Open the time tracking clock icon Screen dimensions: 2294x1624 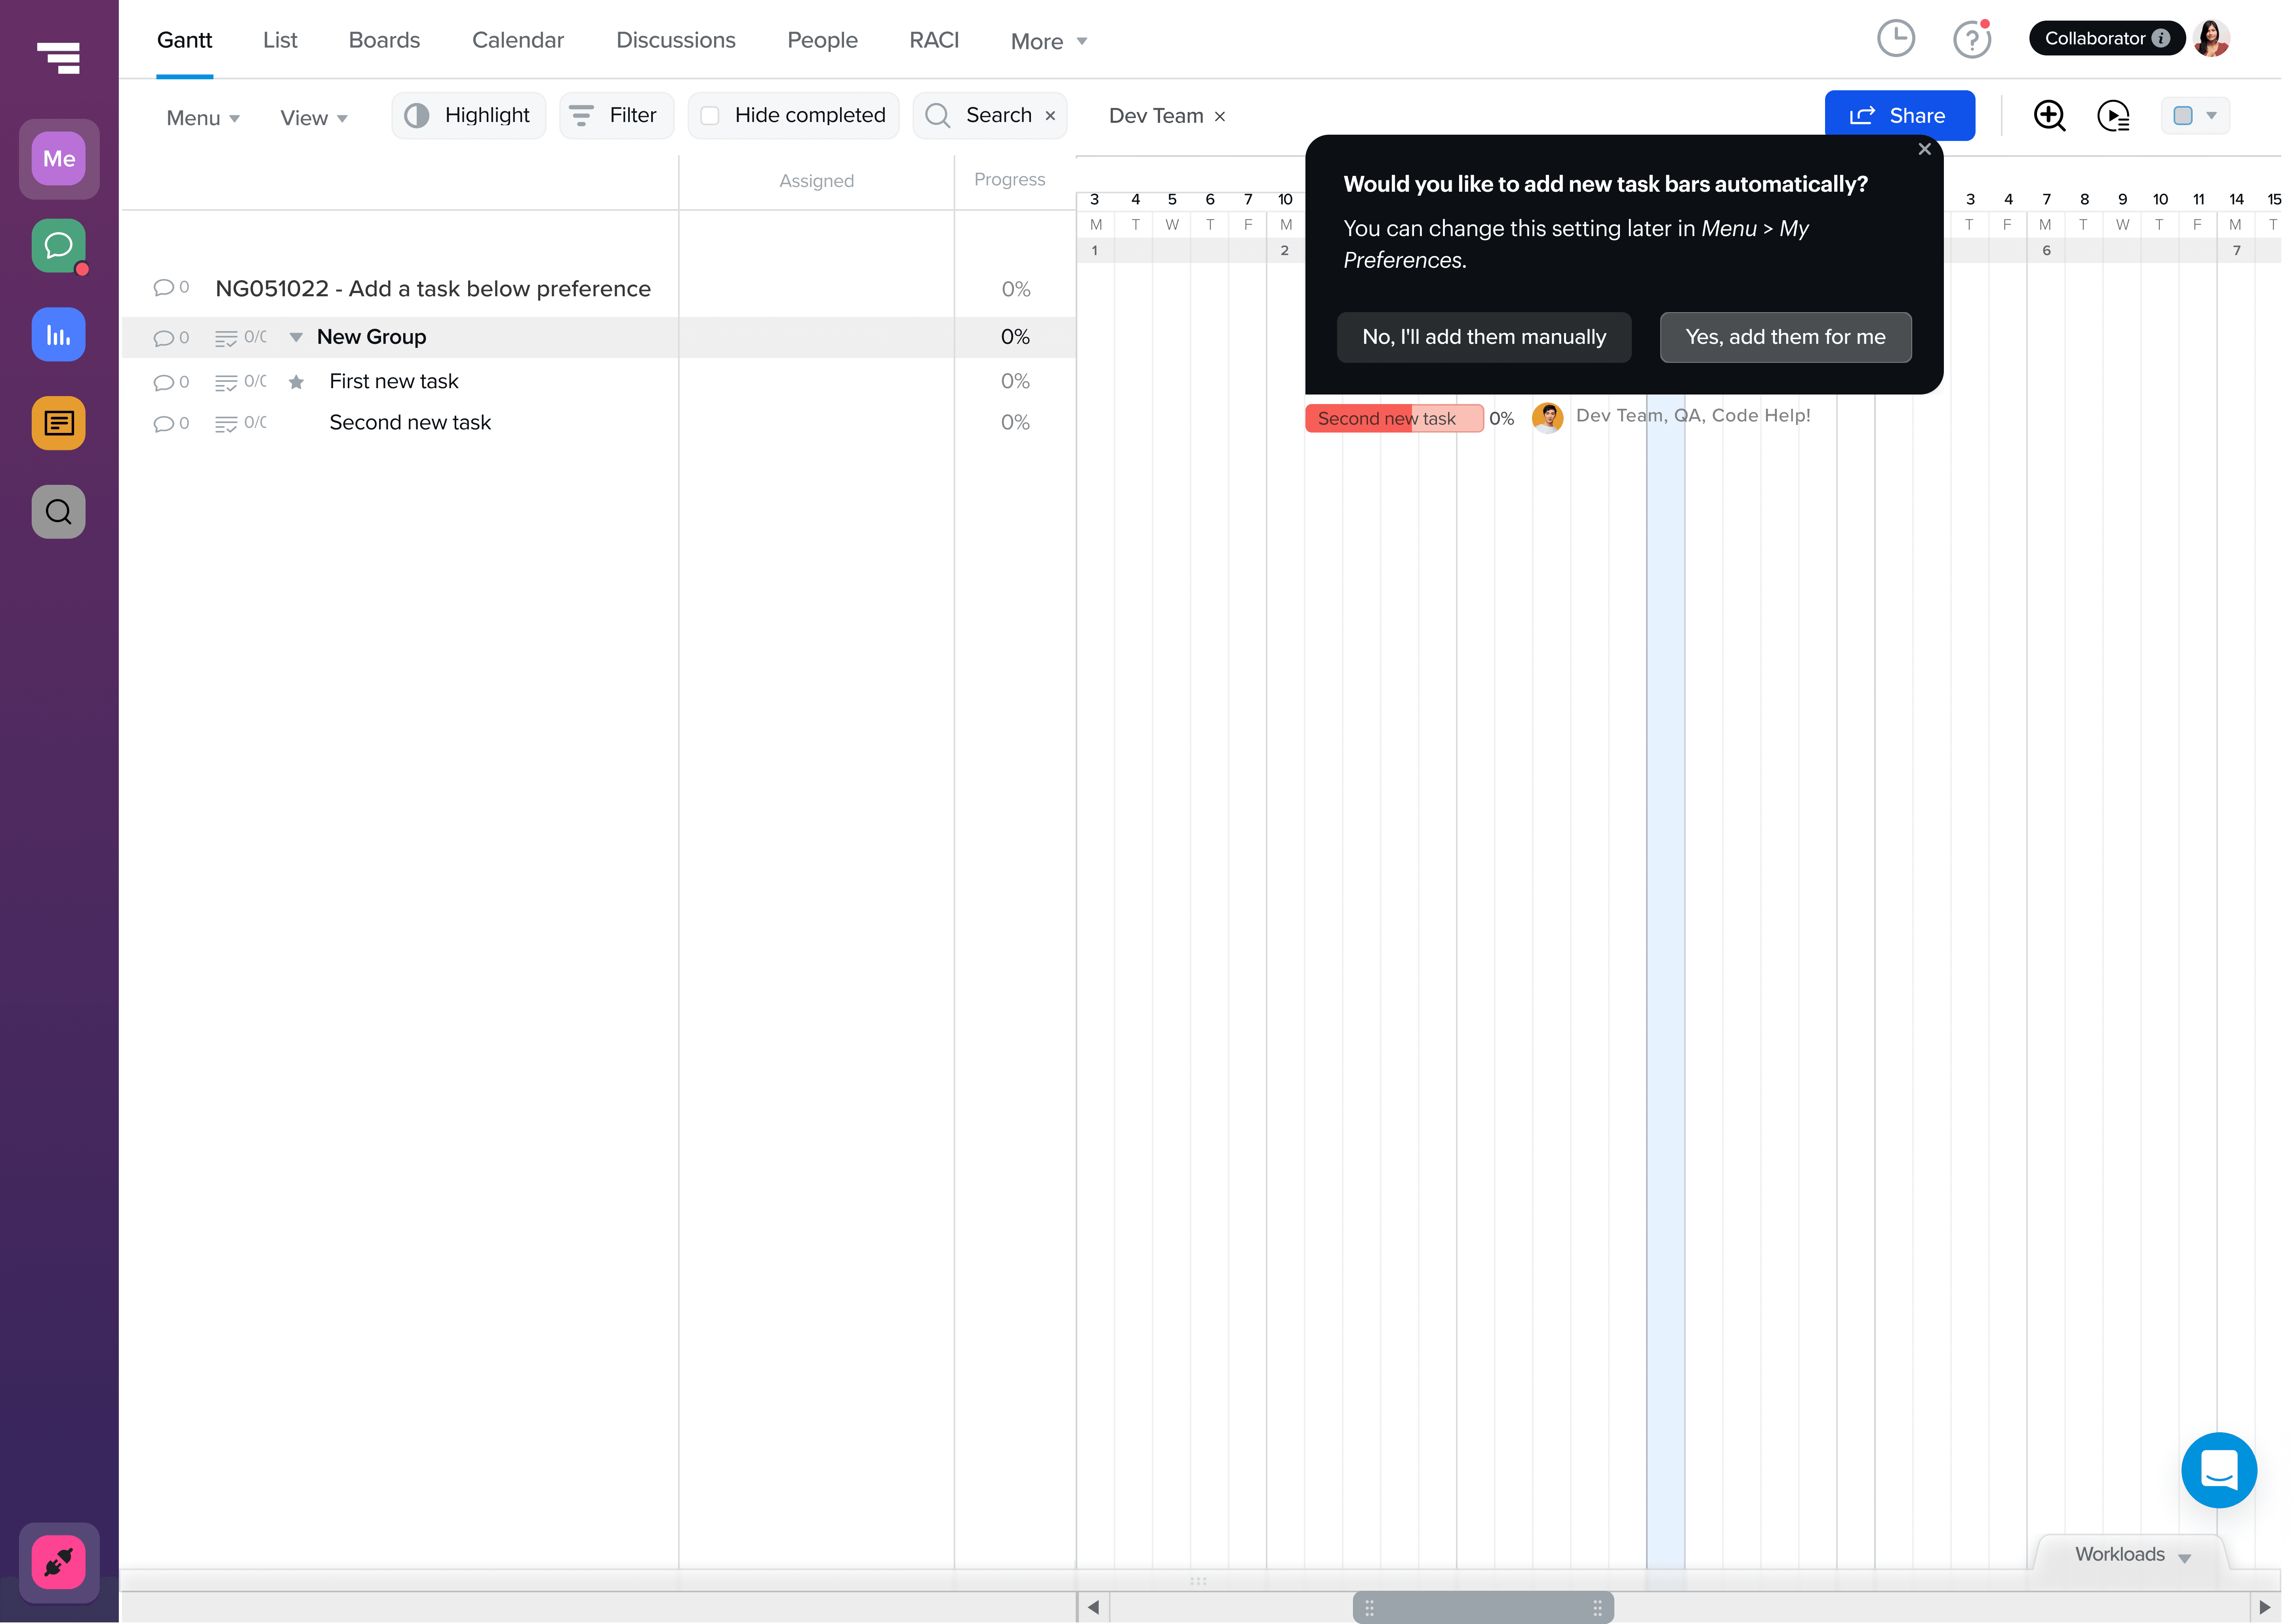(x=1895, y=39)
